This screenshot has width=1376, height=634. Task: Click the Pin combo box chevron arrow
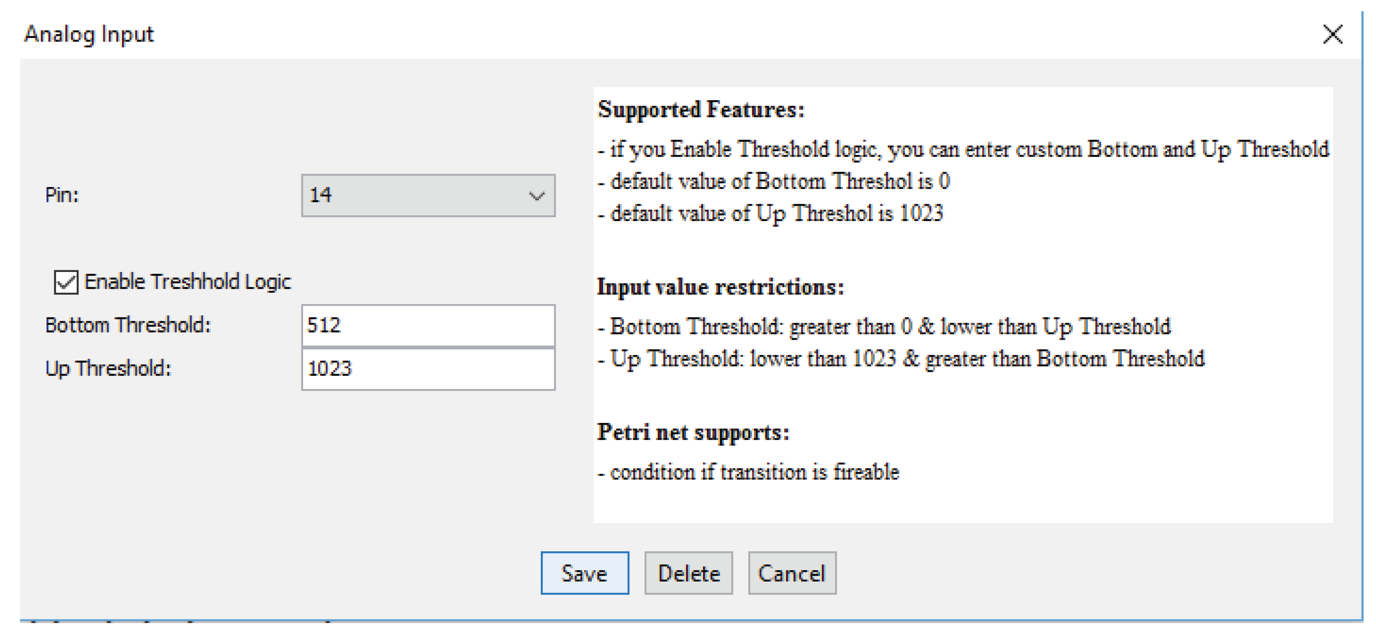click(536, 196)
